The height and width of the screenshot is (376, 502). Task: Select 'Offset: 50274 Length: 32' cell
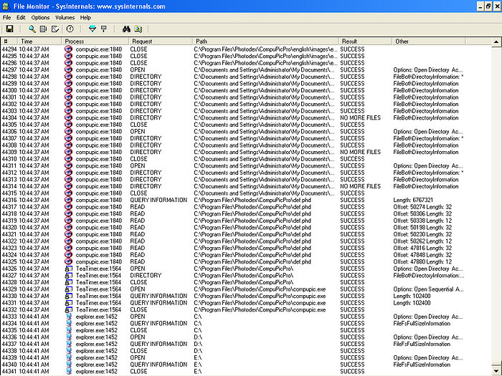422,207
